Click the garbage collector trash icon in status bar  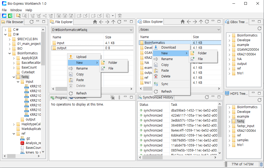261,164
